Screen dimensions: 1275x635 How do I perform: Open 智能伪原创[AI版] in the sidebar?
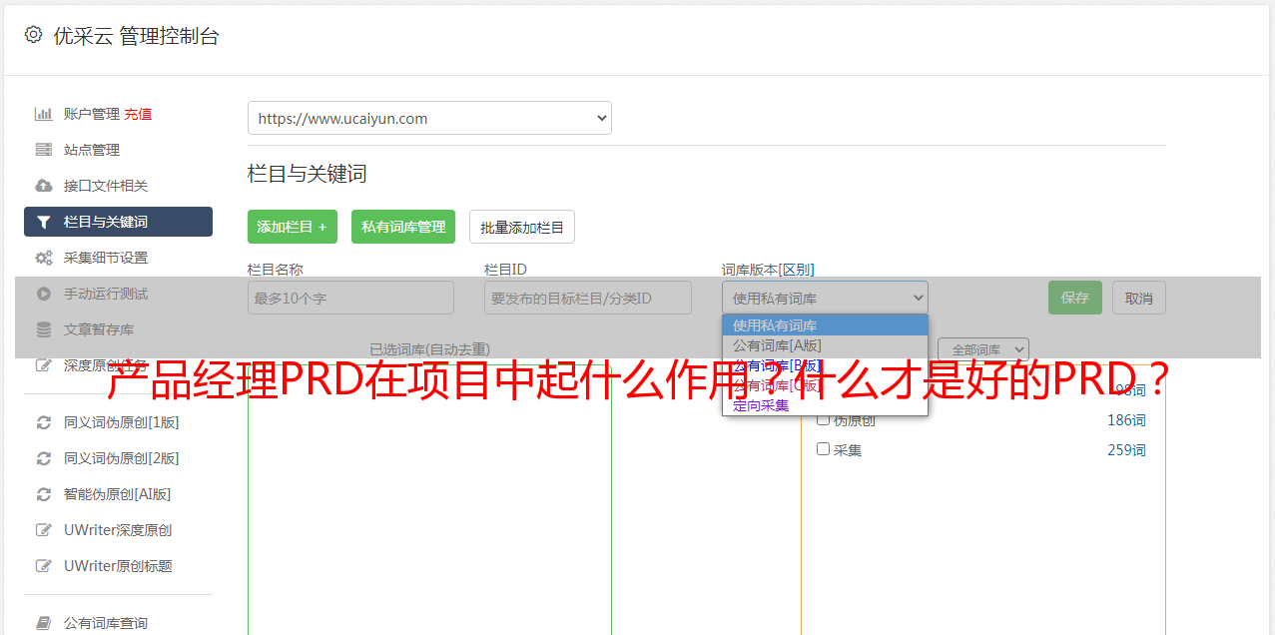click(118, 494)
